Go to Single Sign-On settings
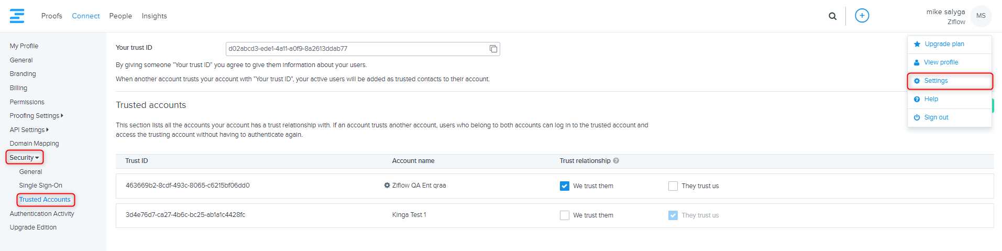The height and width of the screenshot is (251, 1002). click(x=40, y=185)
